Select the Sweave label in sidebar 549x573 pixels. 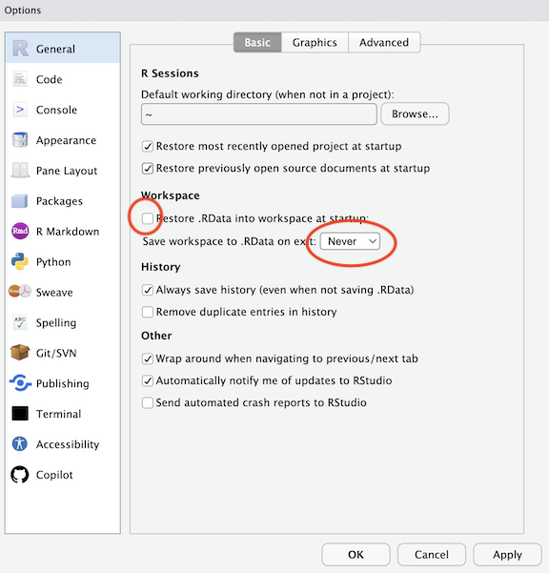(54, 293)
